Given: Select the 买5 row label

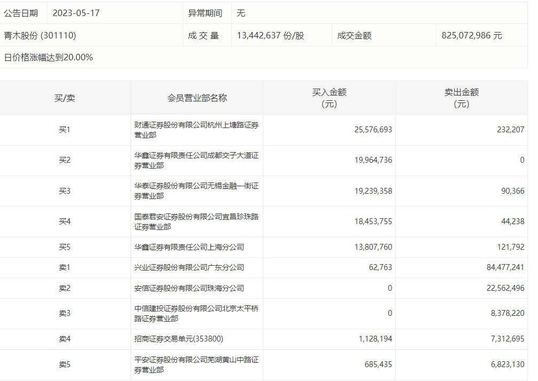Looking at the screenshot, I should coord(65,247).
